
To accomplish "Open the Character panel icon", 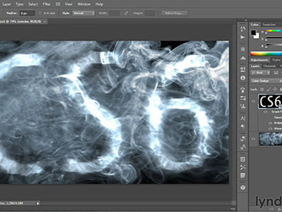I will [243, 118].
